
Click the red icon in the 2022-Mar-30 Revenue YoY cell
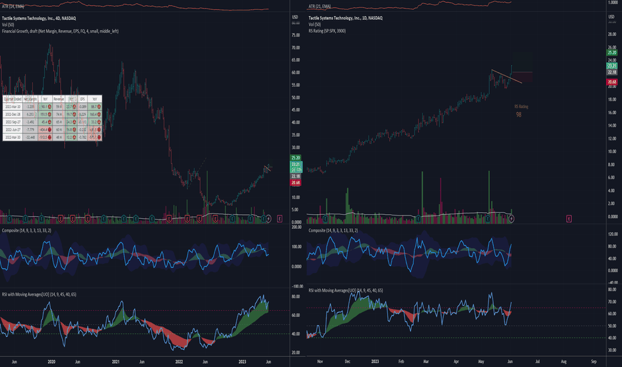coord(74,137)
